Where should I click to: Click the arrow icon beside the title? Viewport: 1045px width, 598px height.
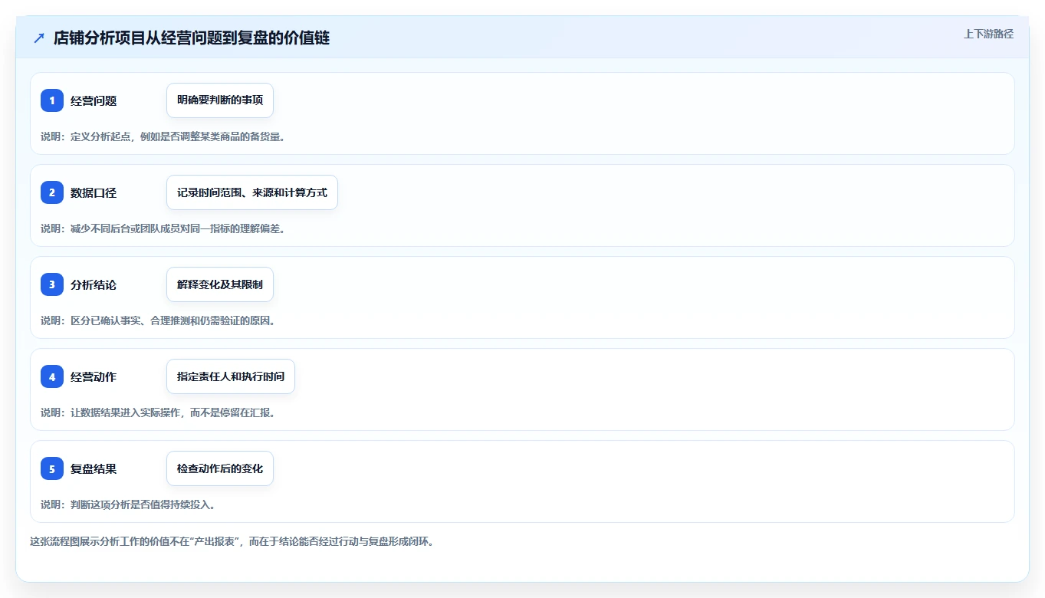point(39,38)
